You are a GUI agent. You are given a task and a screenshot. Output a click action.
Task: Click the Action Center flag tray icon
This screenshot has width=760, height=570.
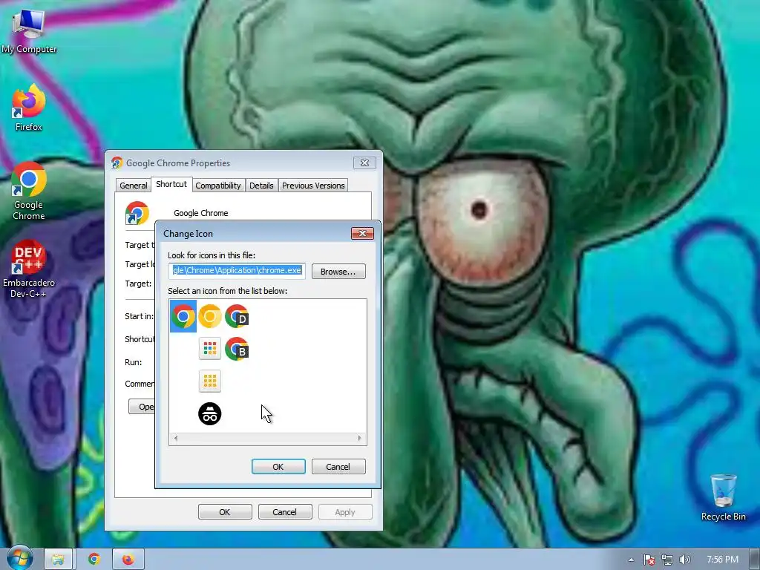649,560
